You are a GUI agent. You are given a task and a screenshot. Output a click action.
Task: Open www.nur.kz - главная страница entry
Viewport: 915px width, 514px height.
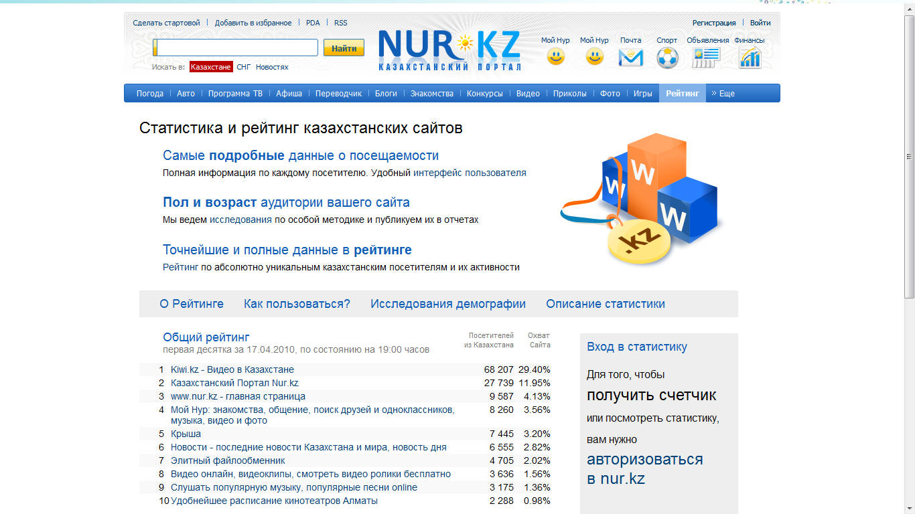238,396
